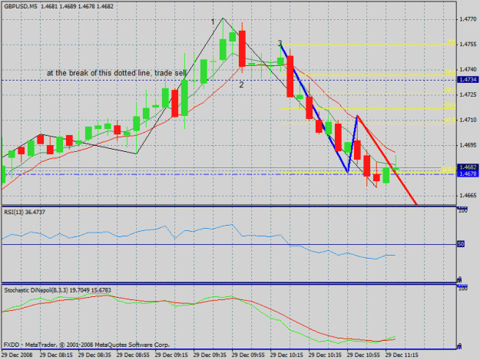Click the 29 Dec 09:15 time label
The width and height of the screenshot is (480, 360).
coord(171,355)
